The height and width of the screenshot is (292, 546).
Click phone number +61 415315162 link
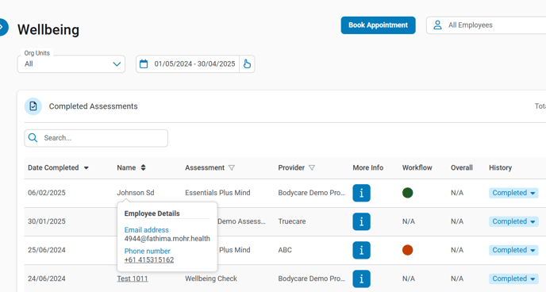point(149,260)
